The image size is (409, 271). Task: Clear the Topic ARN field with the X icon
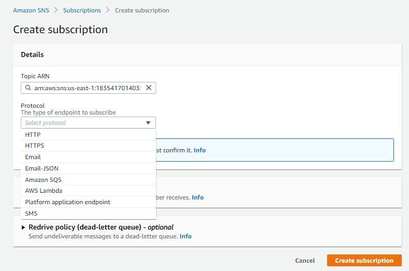point(149,88)
